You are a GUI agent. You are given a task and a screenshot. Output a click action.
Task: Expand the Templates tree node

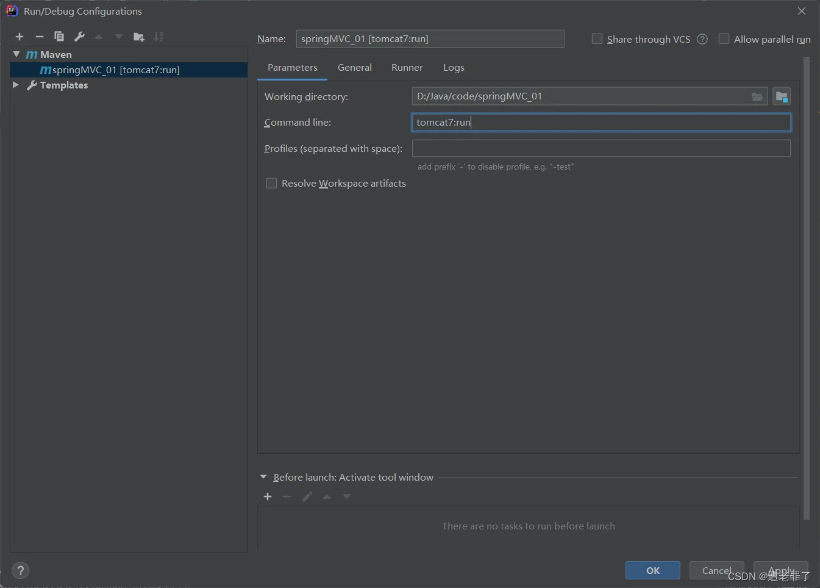16,85
